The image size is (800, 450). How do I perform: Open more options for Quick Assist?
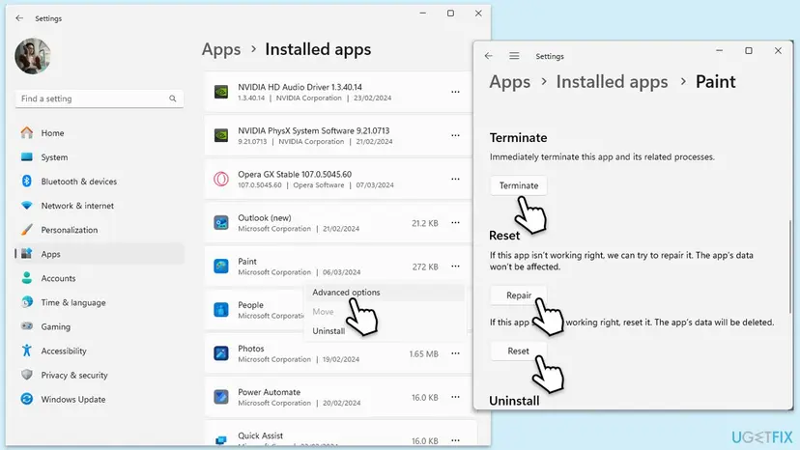tap(455, 440)
